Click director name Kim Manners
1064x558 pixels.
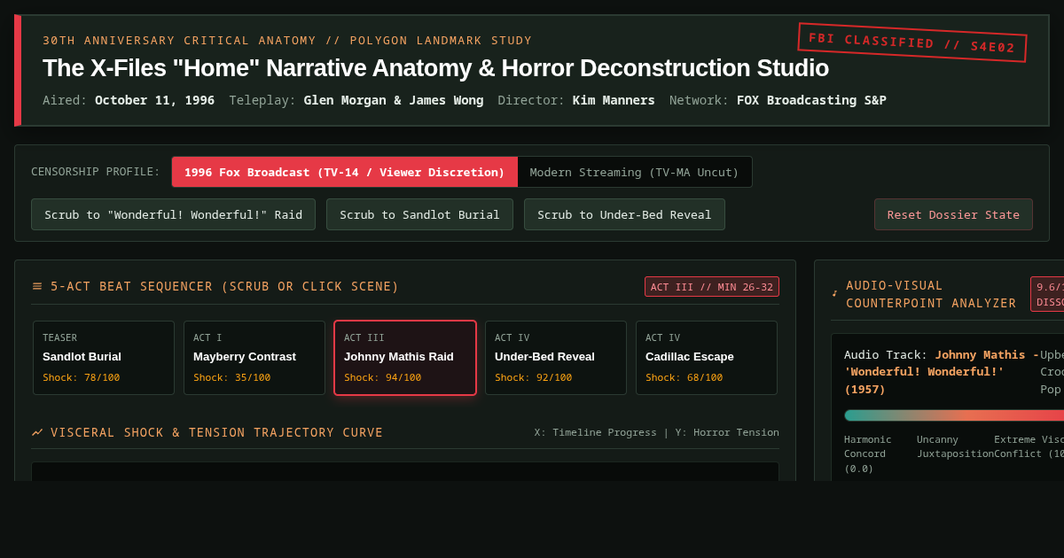pyautogui.click(x=614, y=100)
